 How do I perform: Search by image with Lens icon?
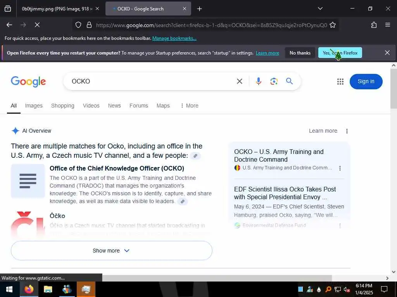click(274, 81)
